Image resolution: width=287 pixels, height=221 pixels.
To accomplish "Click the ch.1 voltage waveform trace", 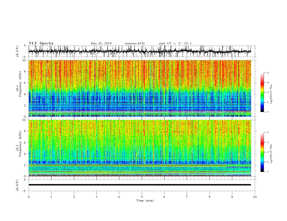I will 140,51.
